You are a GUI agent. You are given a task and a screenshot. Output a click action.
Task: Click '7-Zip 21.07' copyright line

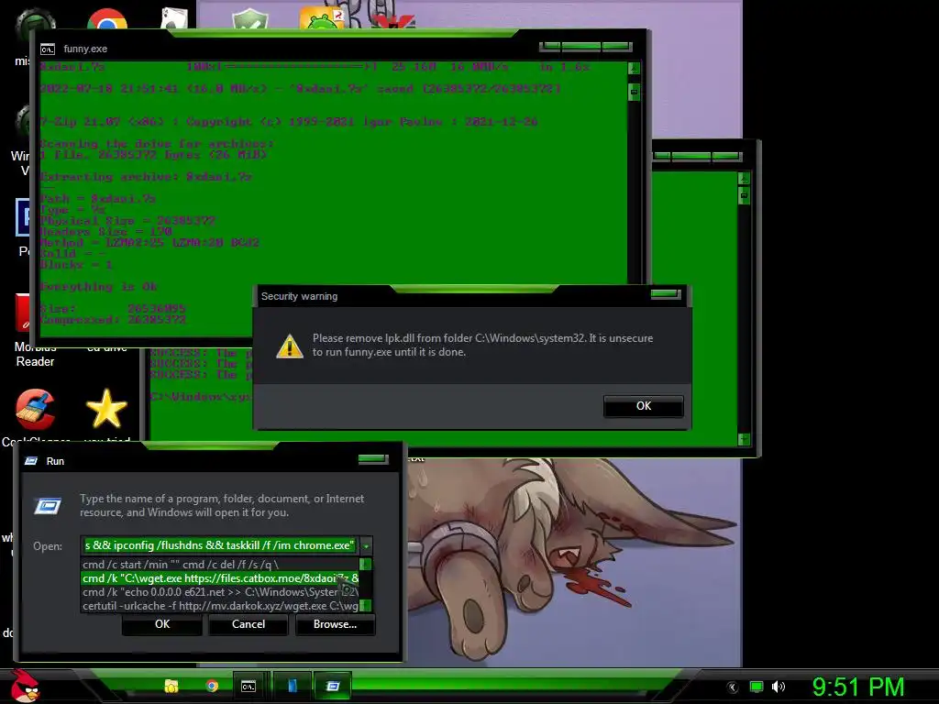(x=289, y=122)
